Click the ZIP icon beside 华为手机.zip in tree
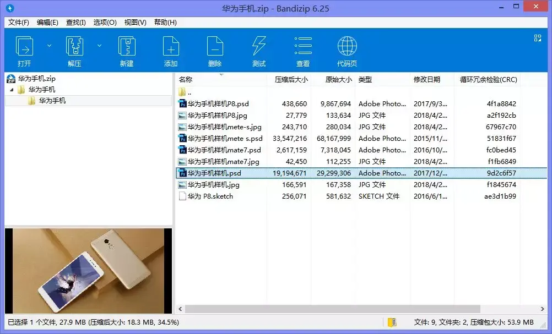The image size is (552, 334). (x=11, y=79)
